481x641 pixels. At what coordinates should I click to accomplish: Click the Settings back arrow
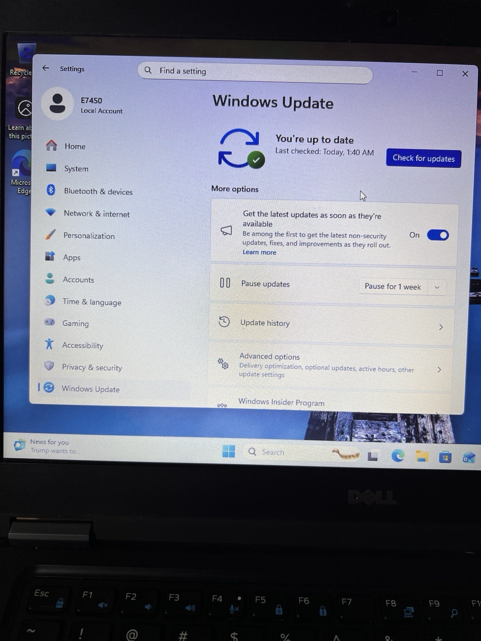46,68
